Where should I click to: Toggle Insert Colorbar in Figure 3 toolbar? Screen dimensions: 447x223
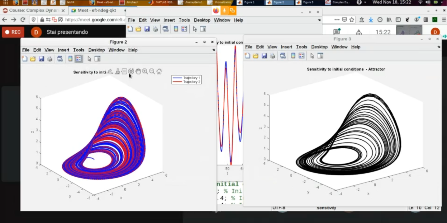coord(293,56)
